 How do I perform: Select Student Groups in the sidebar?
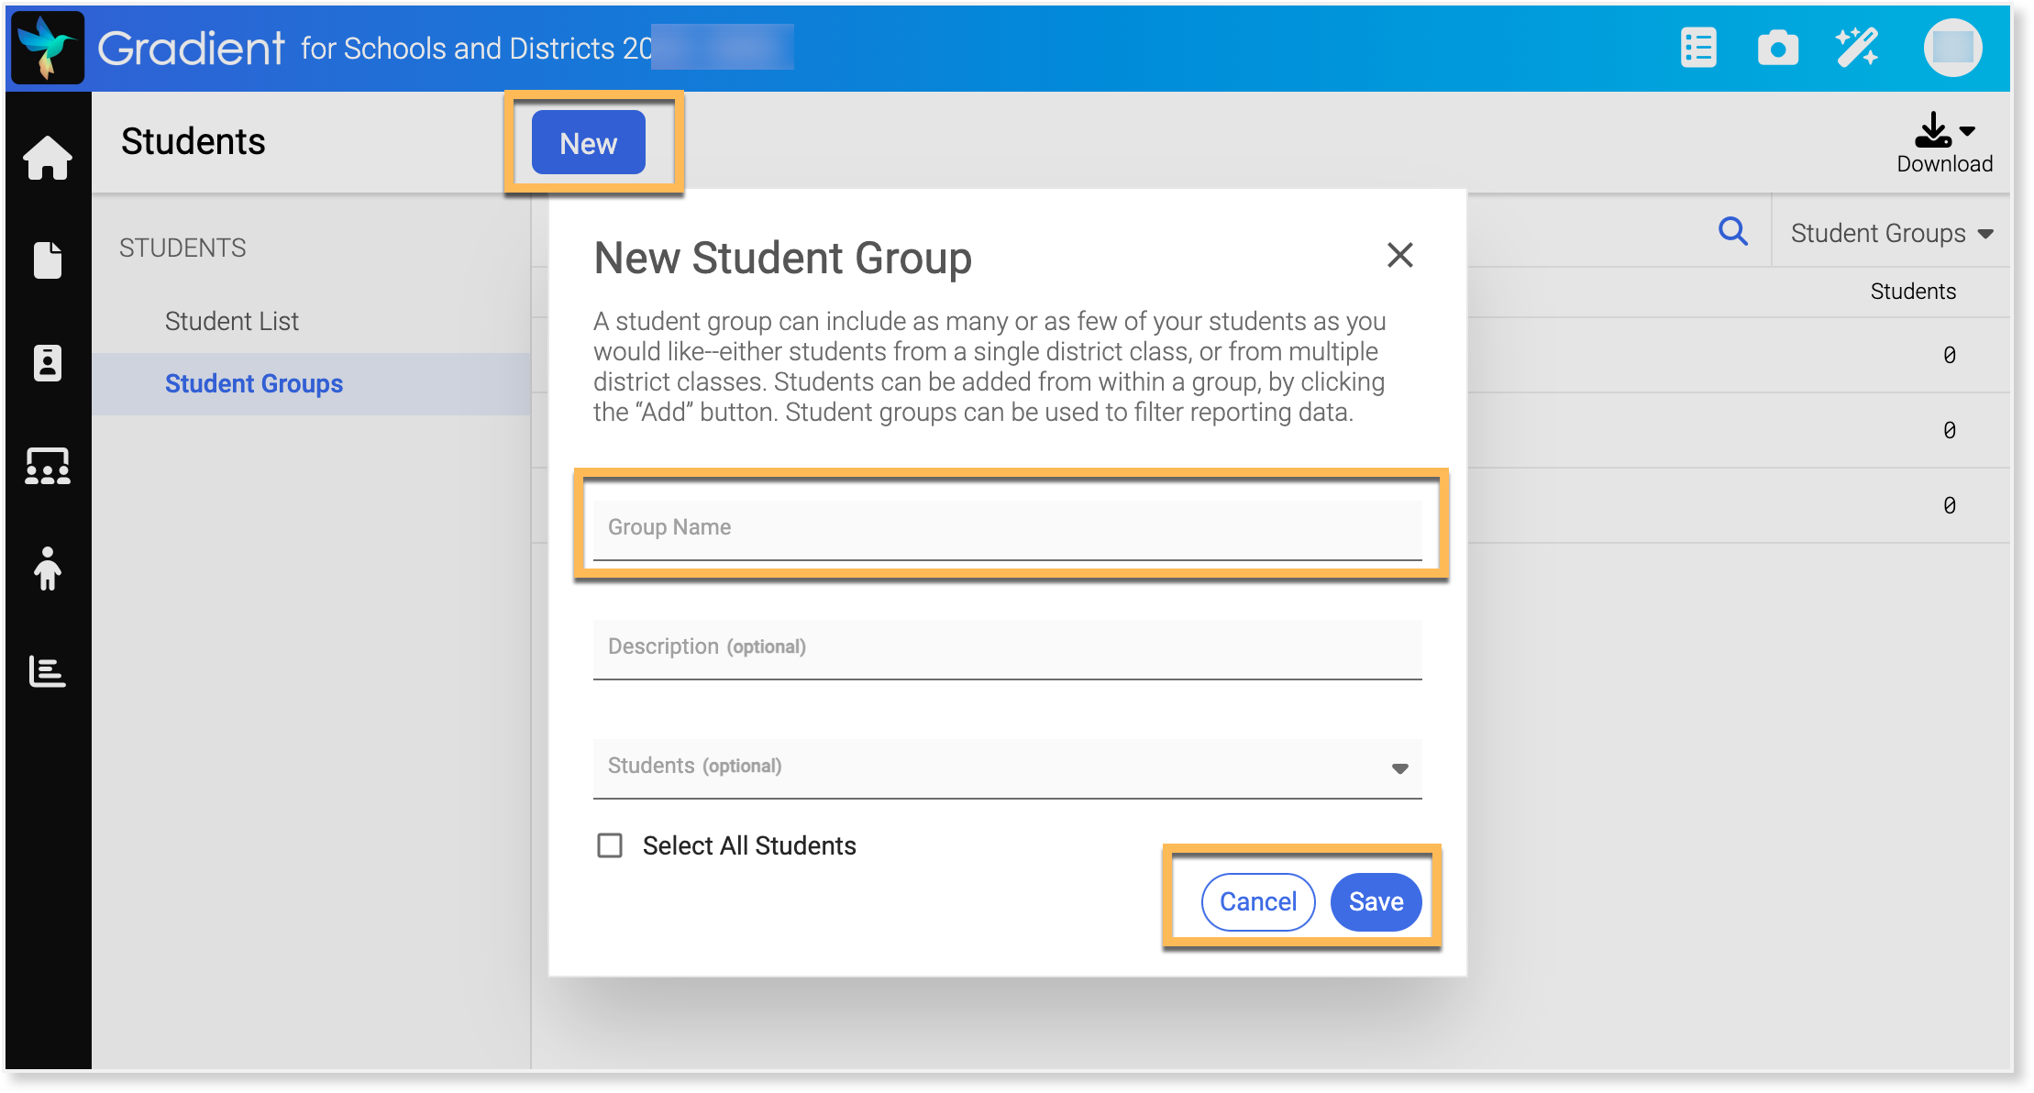[254, 383]
